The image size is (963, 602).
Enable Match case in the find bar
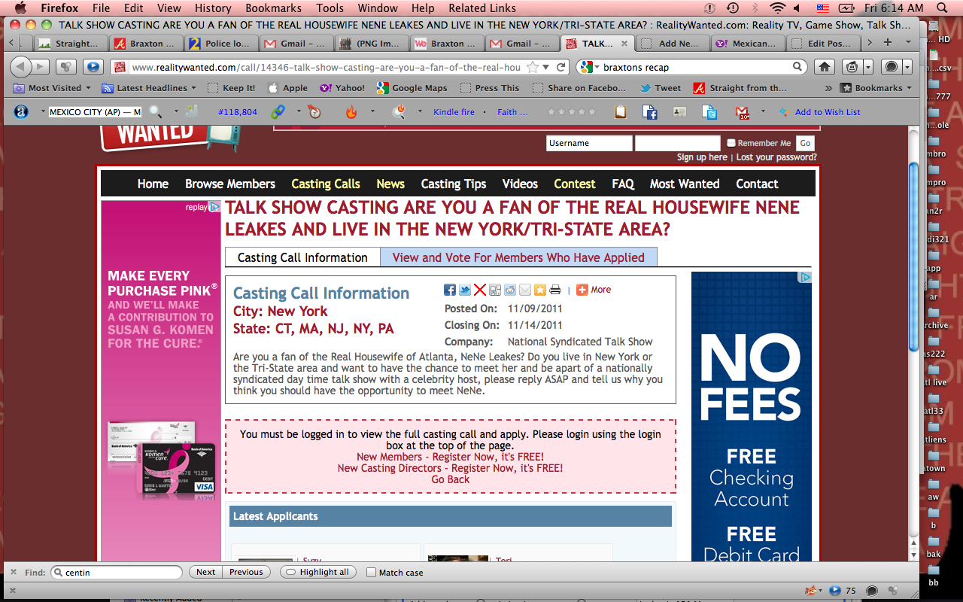point(371,572)
